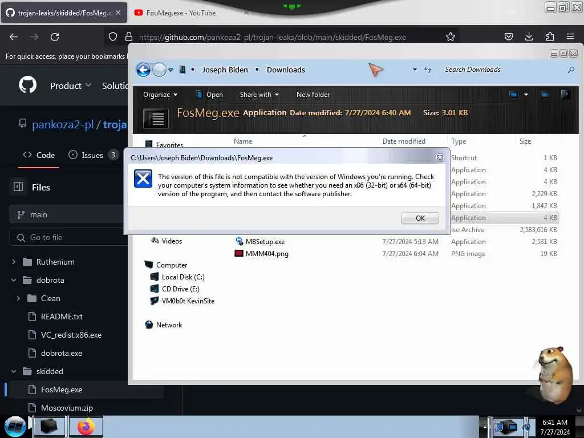The width and height of the screenshot is (584, 438).
Task: Switch to the trojan-leaks GitHub tab
Action: click(64, 13)
